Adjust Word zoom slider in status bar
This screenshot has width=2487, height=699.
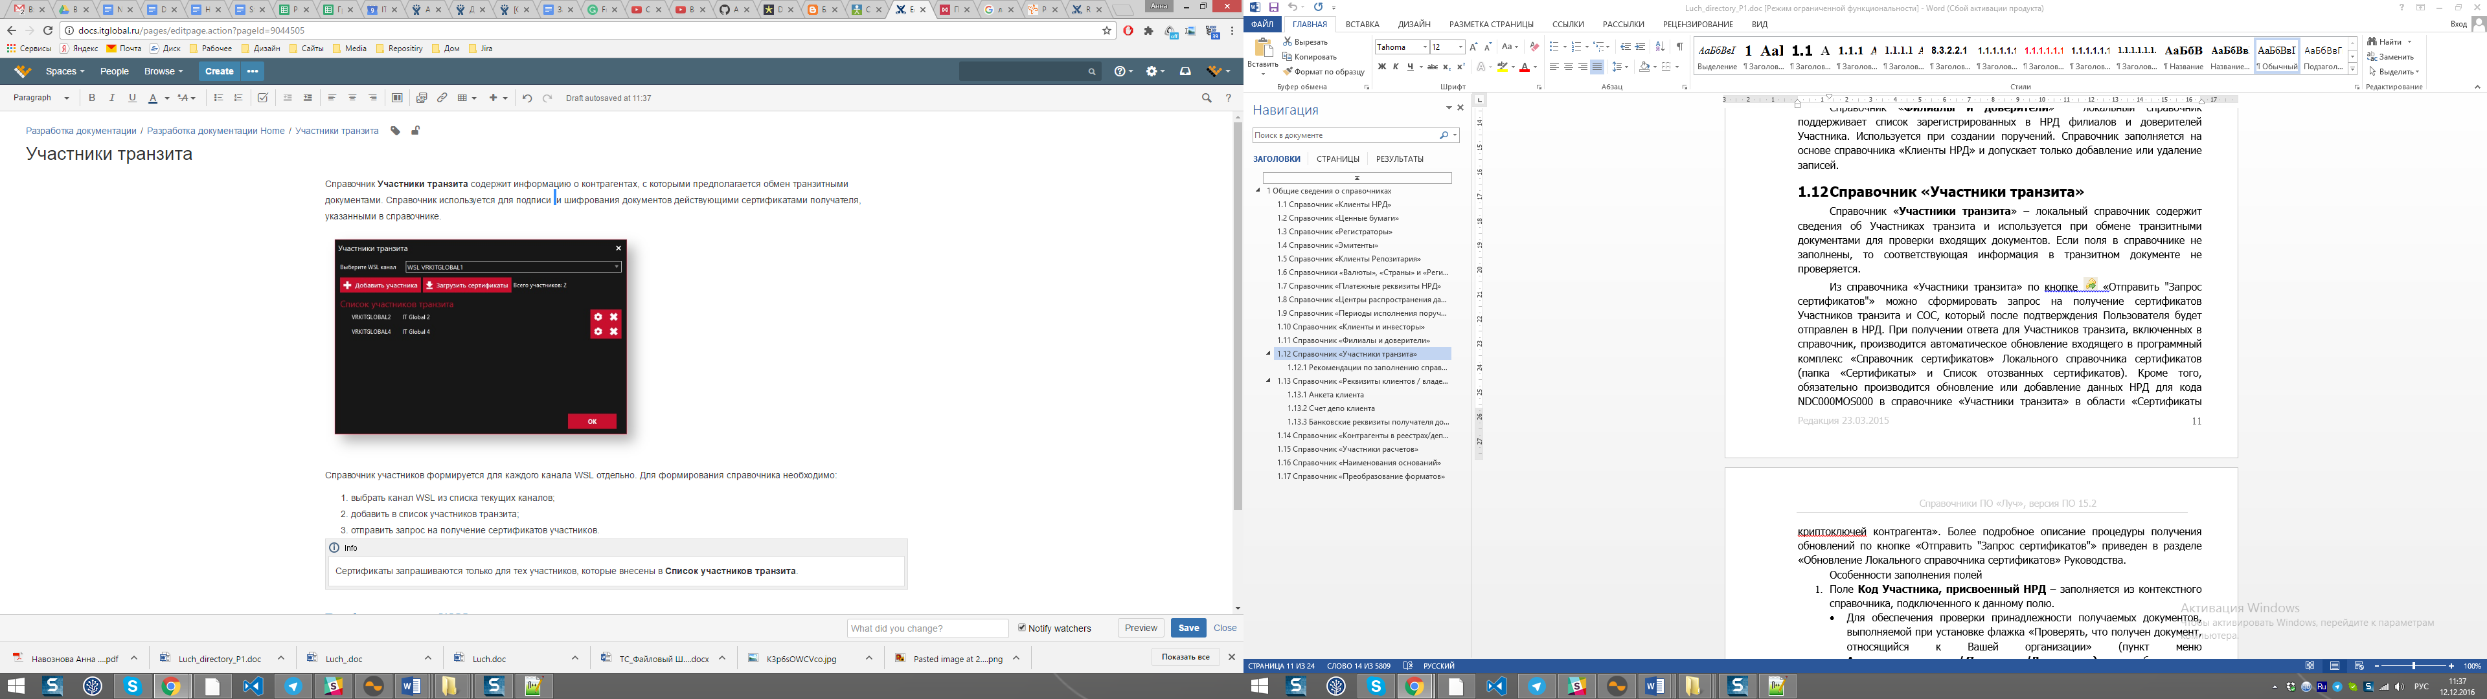pyautogui.click(x=2413, y=666)
